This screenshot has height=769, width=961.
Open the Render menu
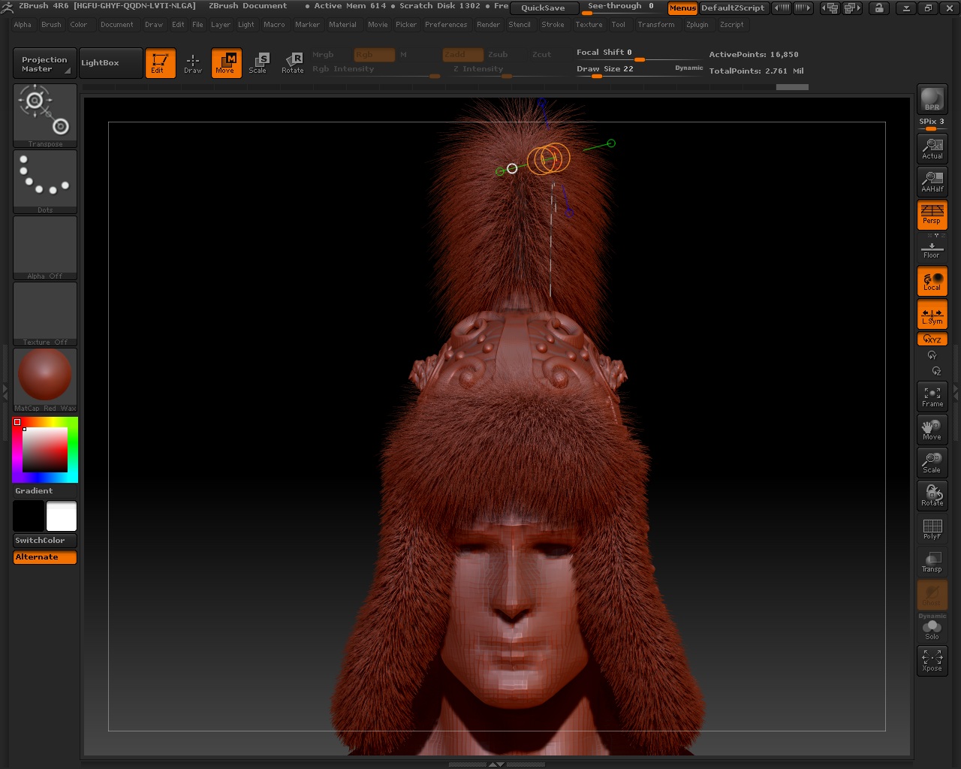click(488, 25)
